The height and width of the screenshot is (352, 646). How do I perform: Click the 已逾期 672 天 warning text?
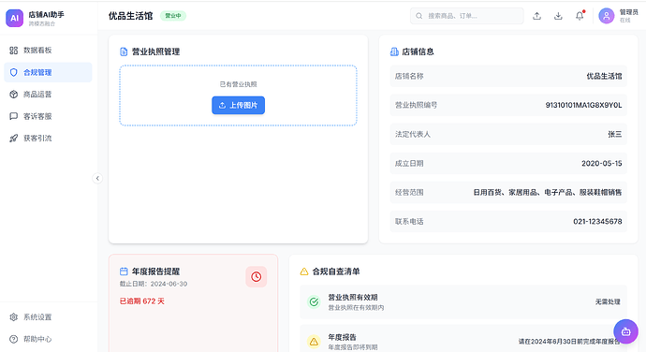tap(141, 301)
